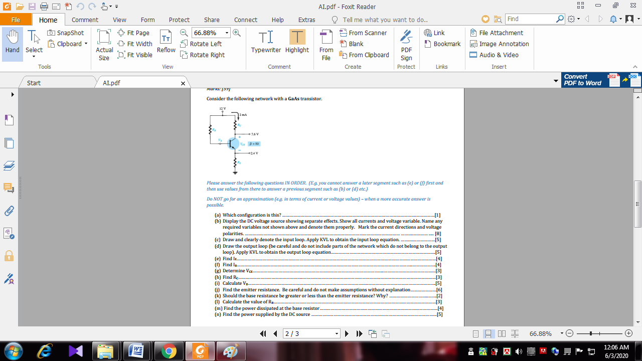
Task: Open the ribbon zoom percentage dropdown
Action: click(x=227, y=33)
